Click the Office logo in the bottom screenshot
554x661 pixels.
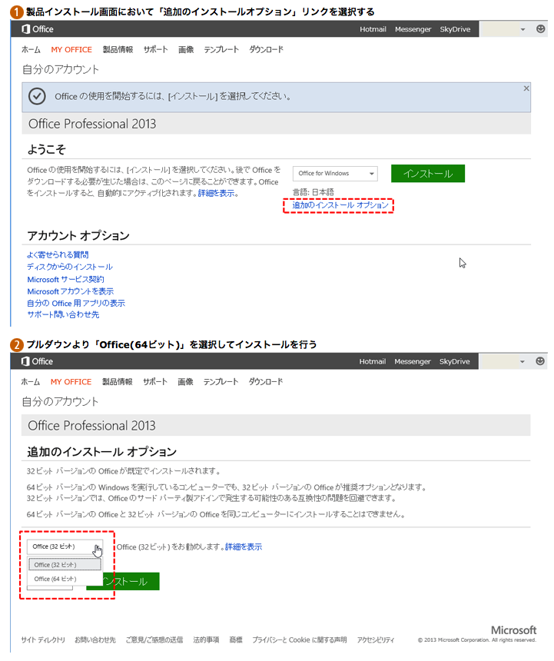click(x=37, y=361)
